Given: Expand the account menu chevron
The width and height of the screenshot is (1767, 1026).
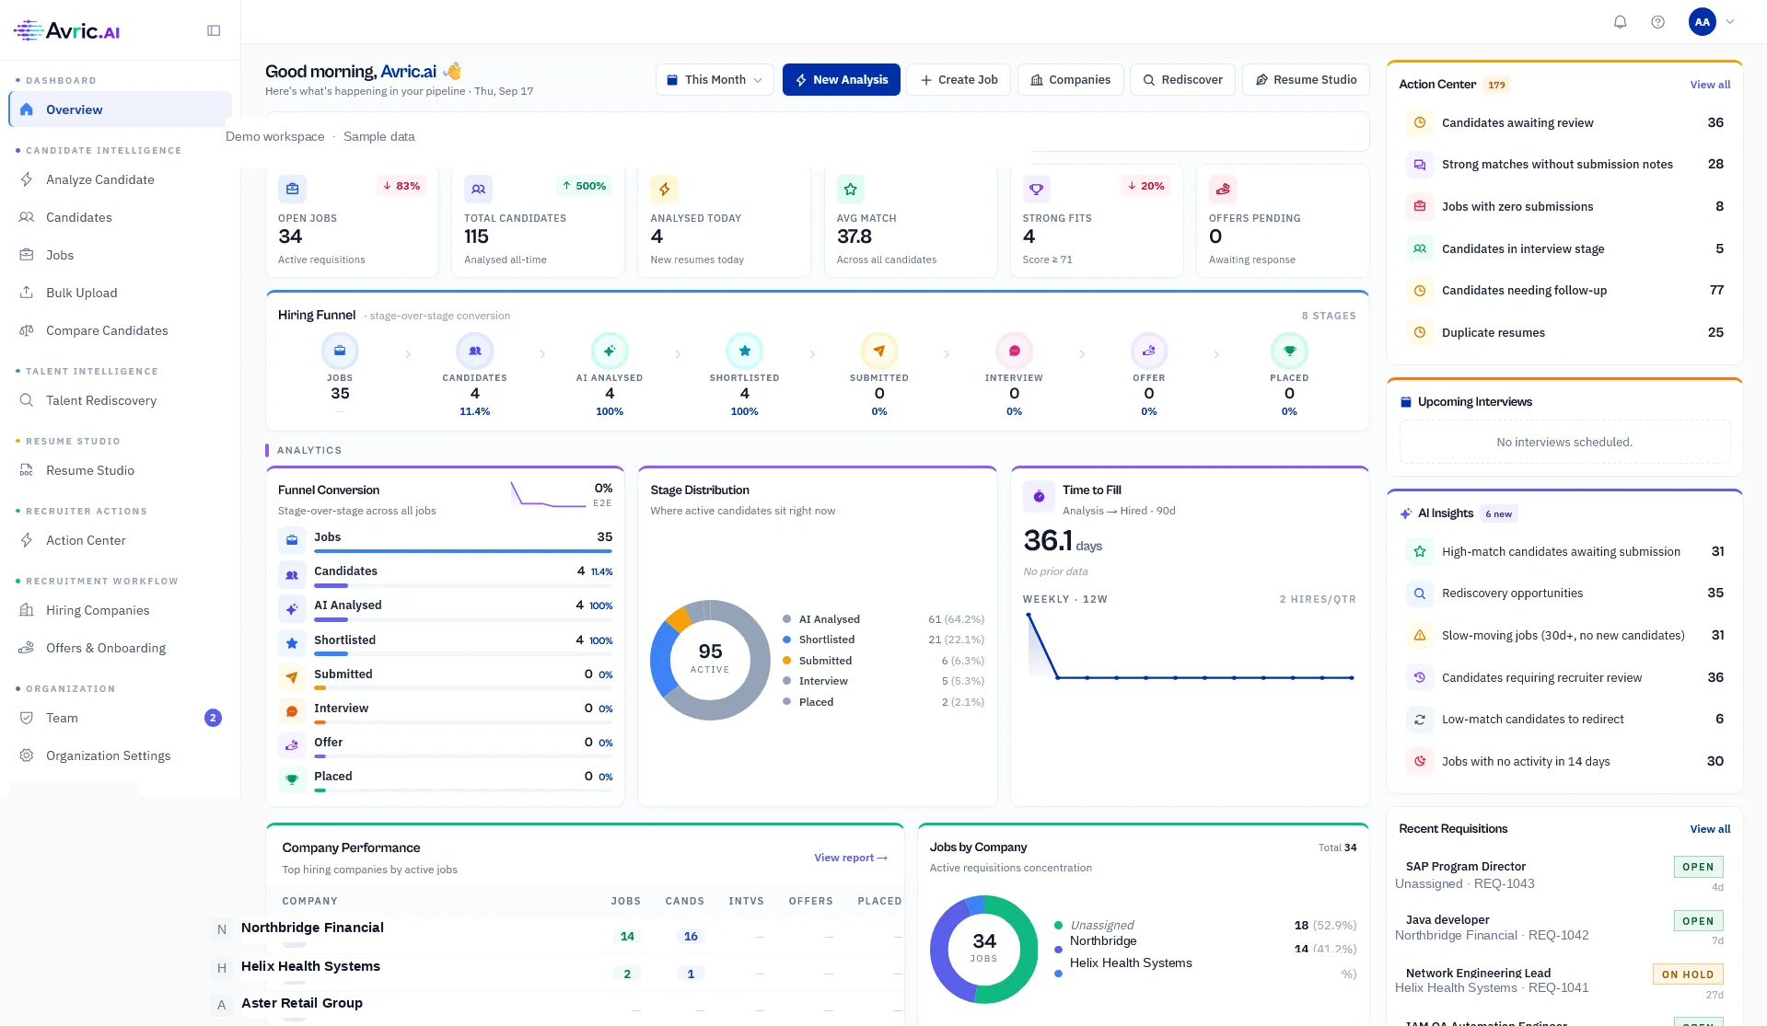Looking at the screenshot, I should (1730, 22).
